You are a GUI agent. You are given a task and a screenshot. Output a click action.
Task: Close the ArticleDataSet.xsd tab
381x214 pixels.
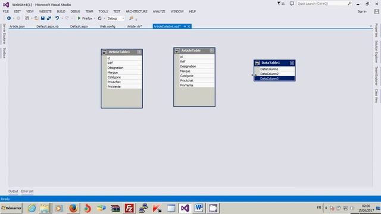tap(189, 26)
